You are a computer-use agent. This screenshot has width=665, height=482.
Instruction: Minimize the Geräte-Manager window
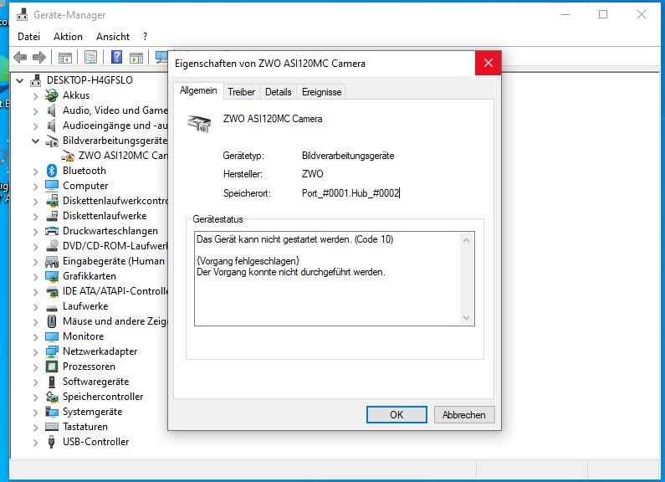(565, 14)
